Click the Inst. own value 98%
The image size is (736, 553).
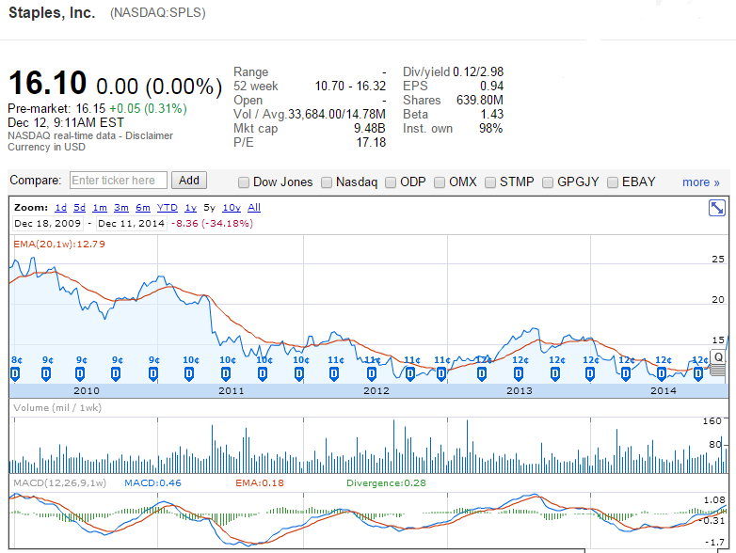click(x=490, y=129)
